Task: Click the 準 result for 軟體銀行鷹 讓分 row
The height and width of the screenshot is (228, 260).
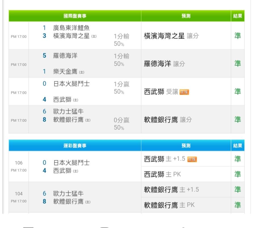Action: point(238,120)
